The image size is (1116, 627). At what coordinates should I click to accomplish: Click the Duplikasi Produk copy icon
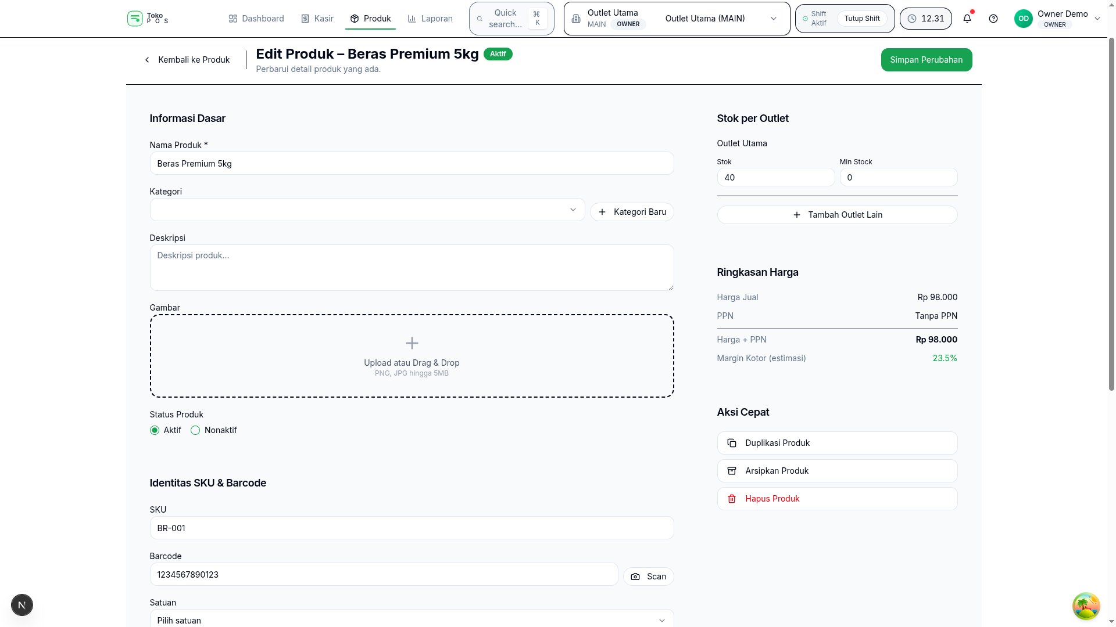pos(732,443)
